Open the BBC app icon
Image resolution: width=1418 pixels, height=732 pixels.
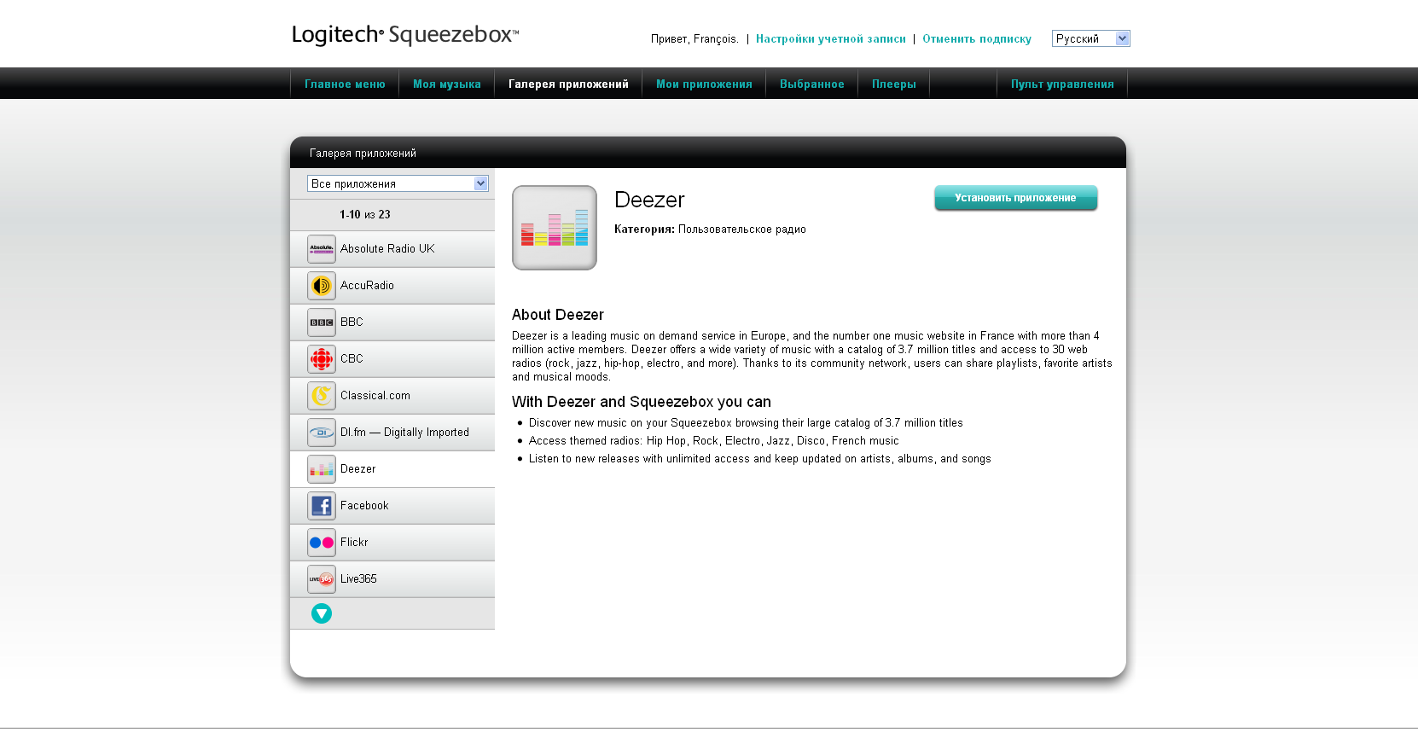tap(322, 322)
